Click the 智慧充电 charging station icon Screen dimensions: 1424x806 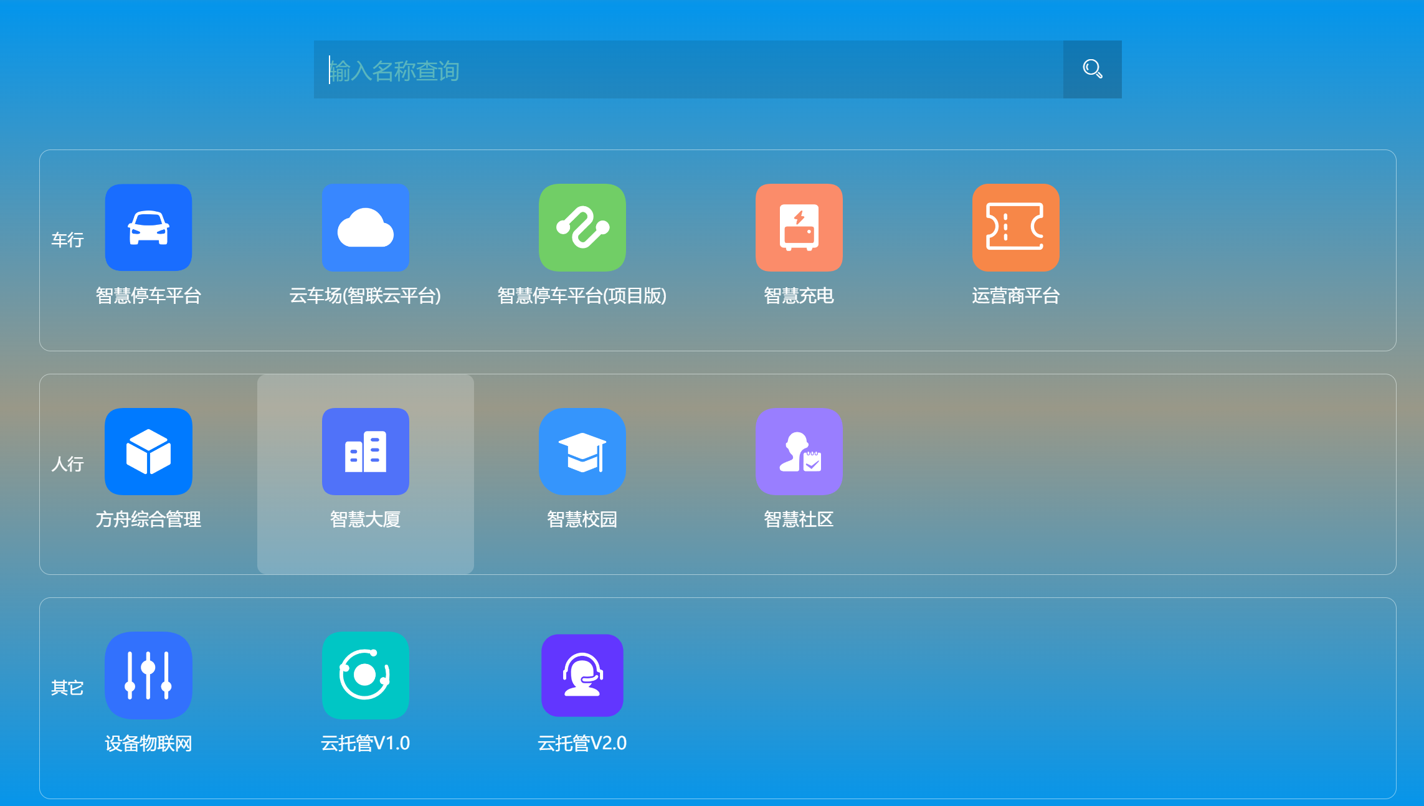[x=799, y=227]
